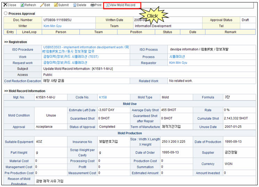
Task: Open writer Kim Min Gyu link
Action: tap(52, 26)
